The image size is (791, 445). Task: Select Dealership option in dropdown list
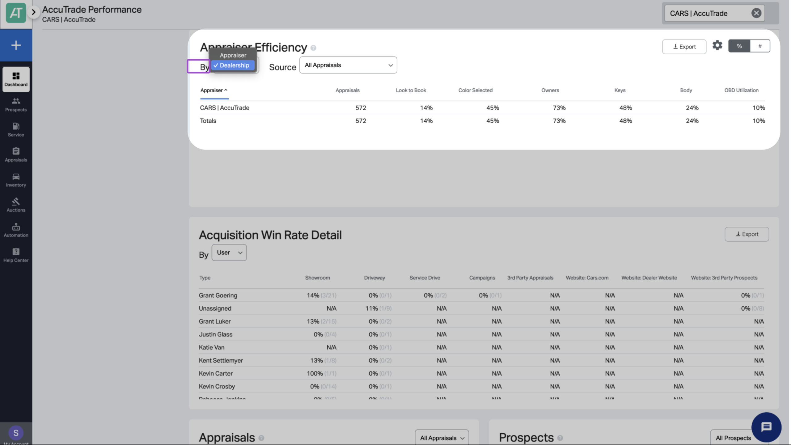point(233,65)
